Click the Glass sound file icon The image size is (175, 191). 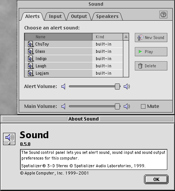point(31,51)
